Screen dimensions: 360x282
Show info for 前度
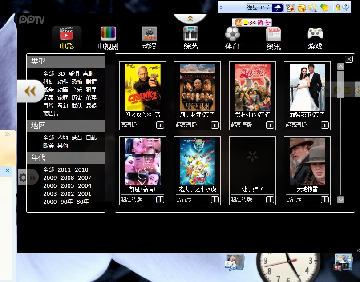[160, 200]
